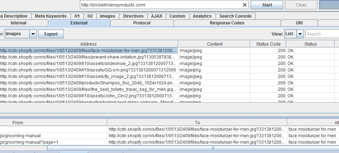
Task: Select the face-moisturizer-for-men.jpg address row
Action: [89, 51]
